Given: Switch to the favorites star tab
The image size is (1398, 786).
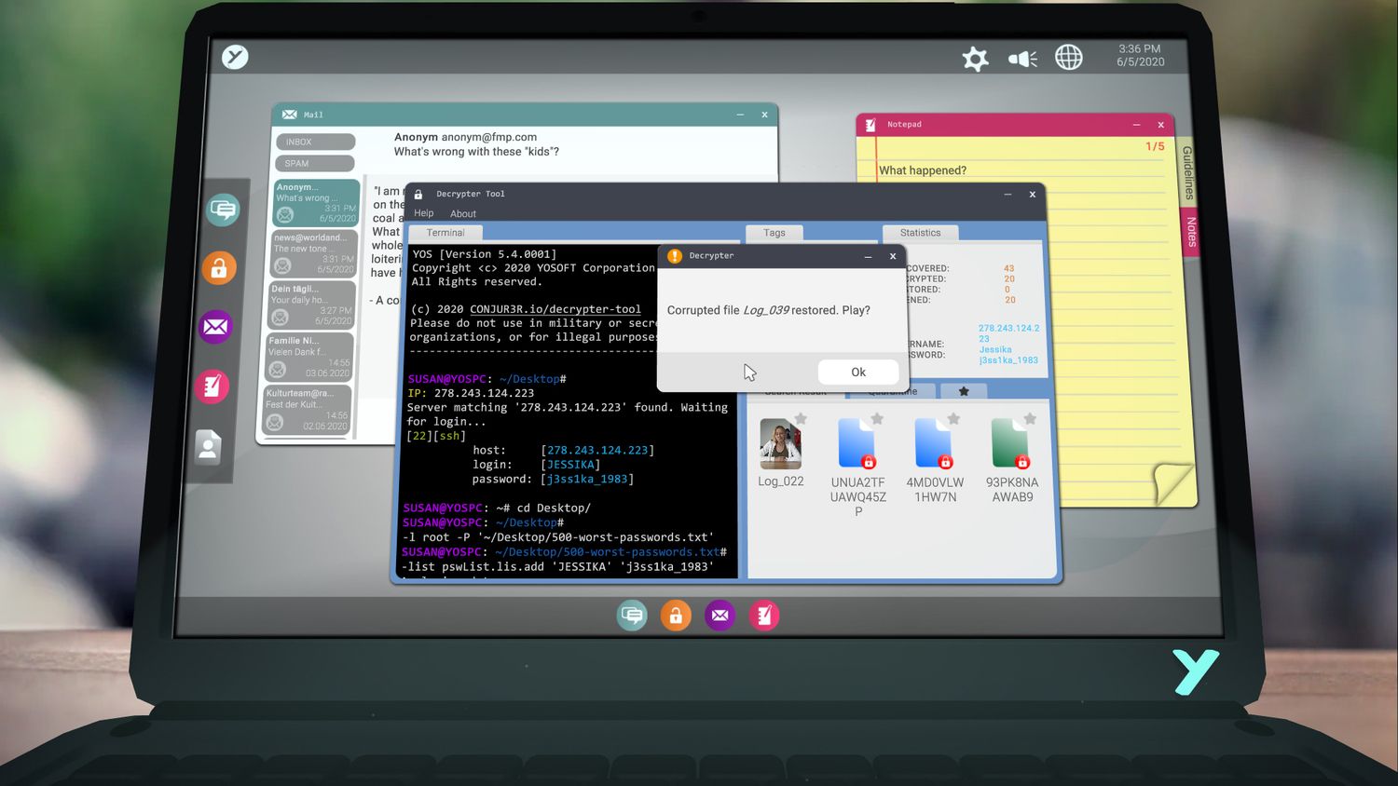Looking at the screenshot, I should [964, 391].
